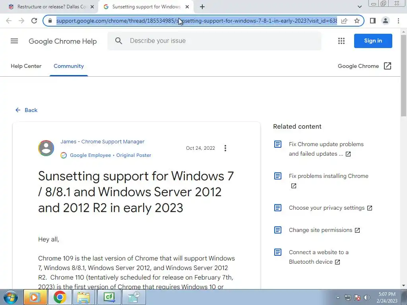Click the volume speaker tray icon
The image size is (407, 305).
tap(367, 297)
